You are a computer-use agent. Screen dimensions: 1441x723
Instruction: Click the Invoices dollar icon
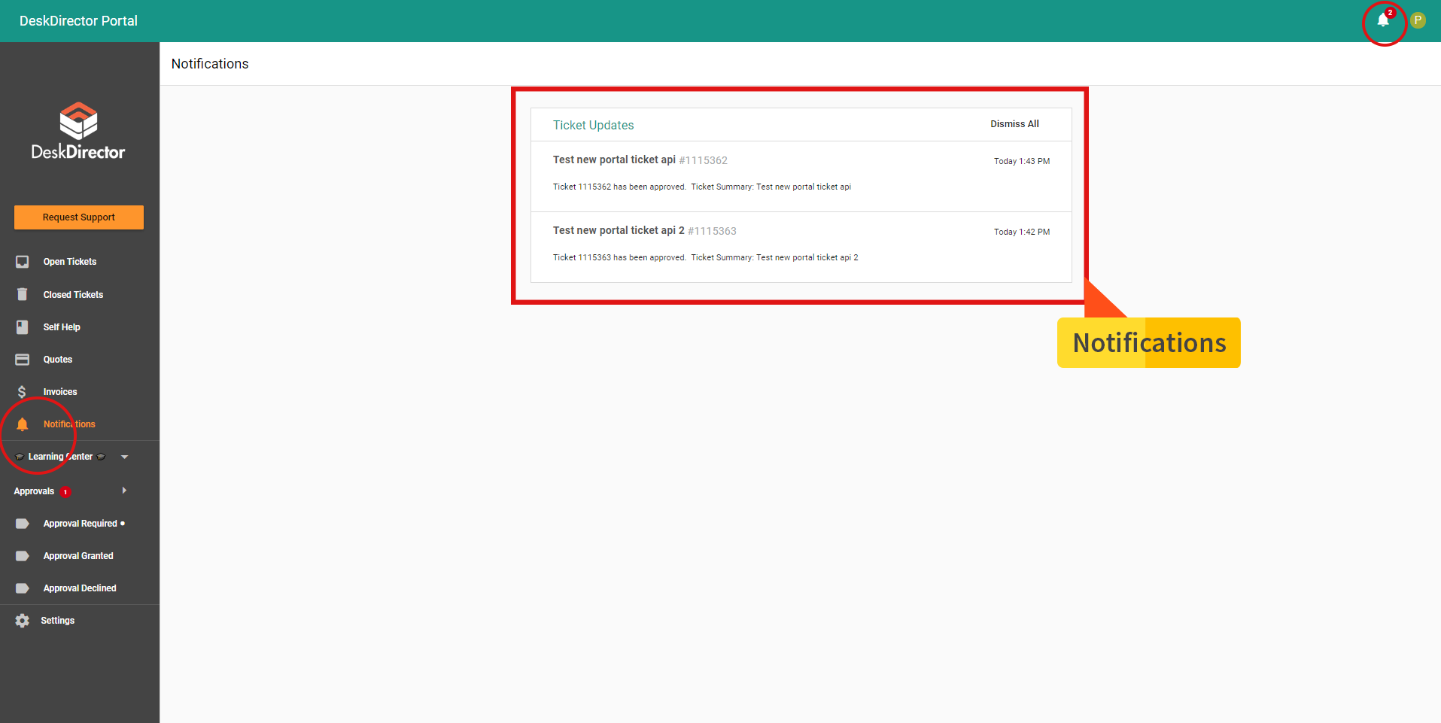[22, 392]
